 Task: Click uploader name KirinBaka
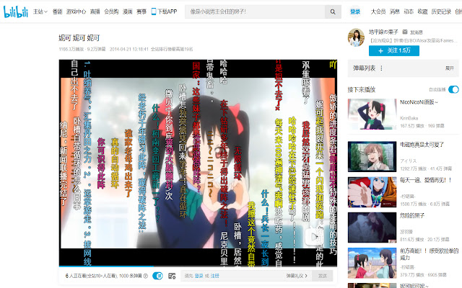pos(409,118)
